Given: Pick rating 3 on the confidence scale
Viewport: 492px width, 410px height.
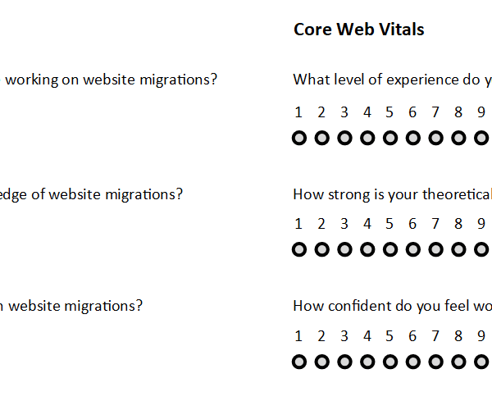Looking at the screenshot, I should click(x=345, y=361).
